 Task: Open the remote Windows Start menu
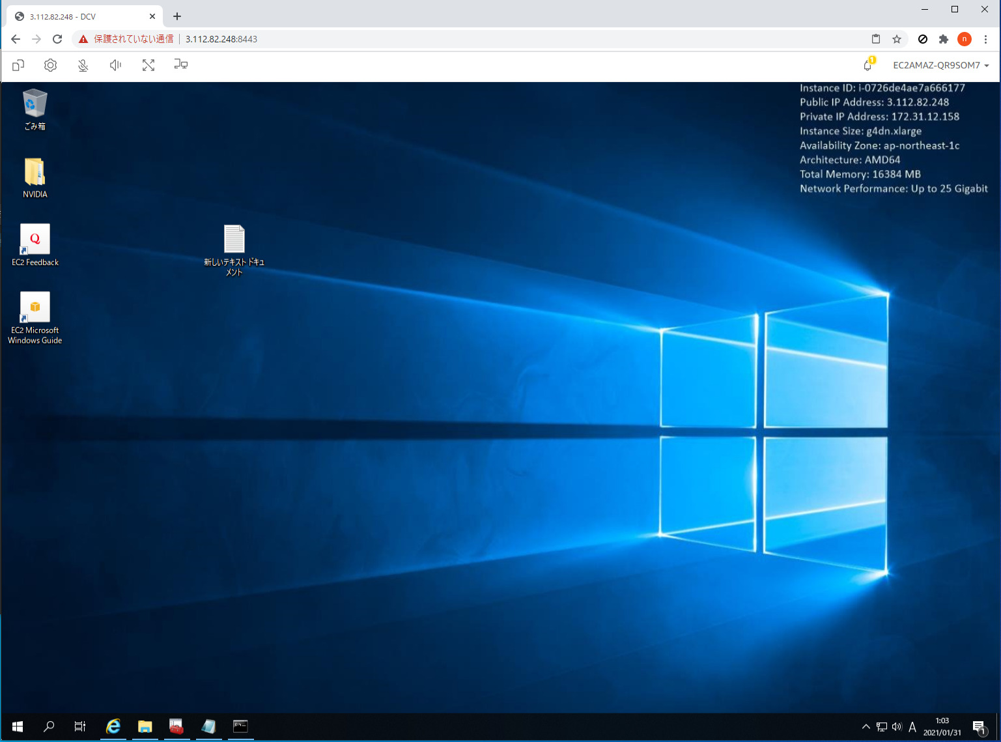pyautogui.click(x=18, y=726)
